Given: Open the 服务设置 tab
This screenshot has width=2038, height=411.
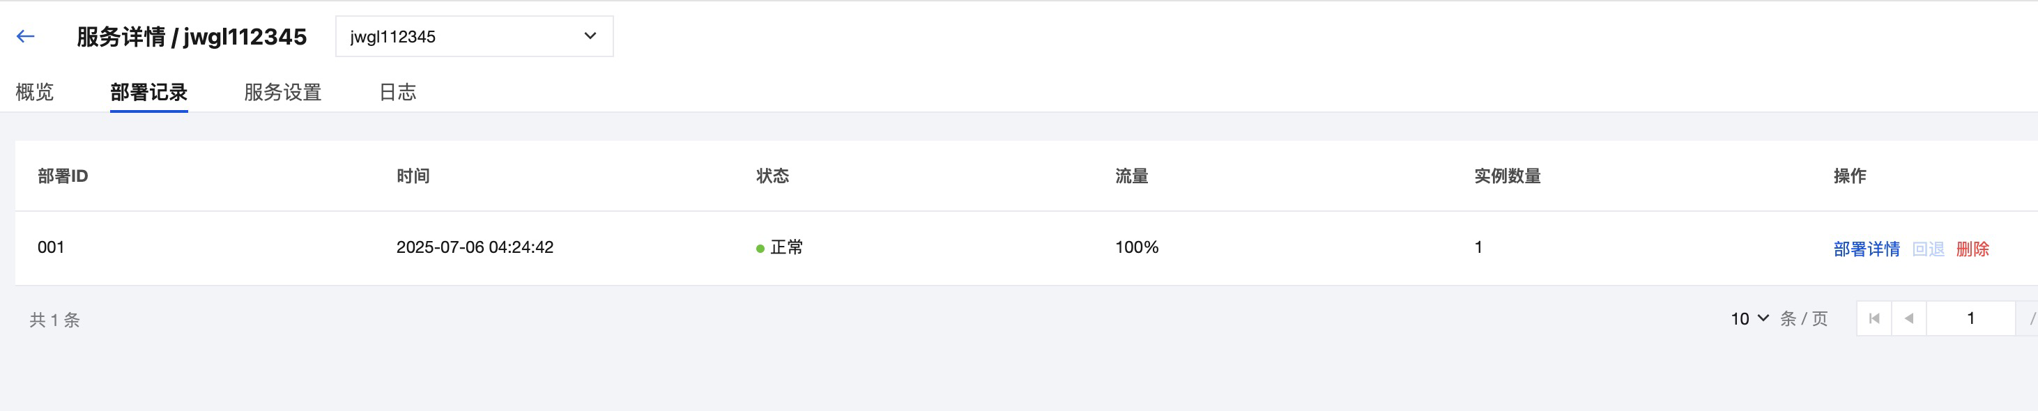Looking at the screenshot, I should point(282,93).
